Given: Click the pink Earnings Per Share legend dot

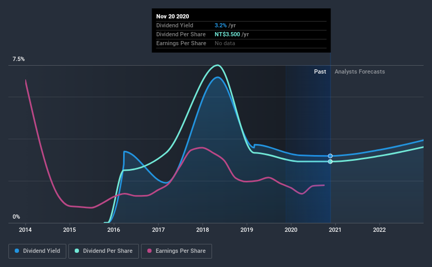Looking at the screenshot, I should 149,251.
